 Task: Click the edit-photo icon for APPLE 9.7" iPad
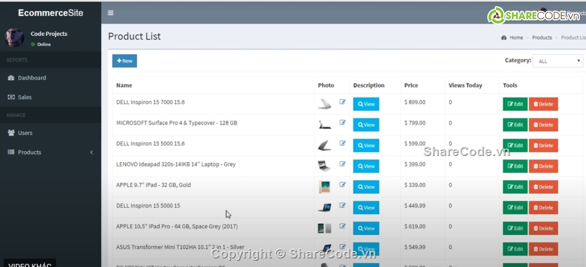pos(342,184)
